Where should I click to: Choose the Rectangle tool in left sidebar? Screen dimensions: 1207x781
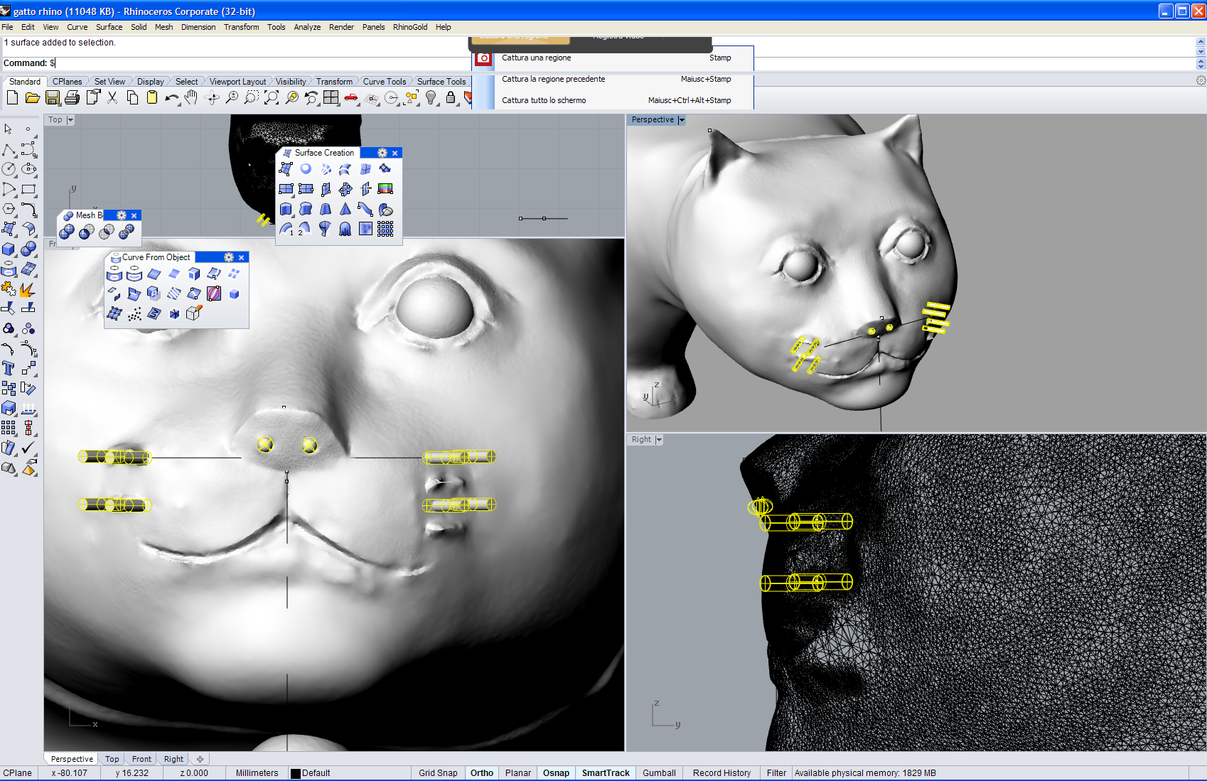click(x=28, y=189)
